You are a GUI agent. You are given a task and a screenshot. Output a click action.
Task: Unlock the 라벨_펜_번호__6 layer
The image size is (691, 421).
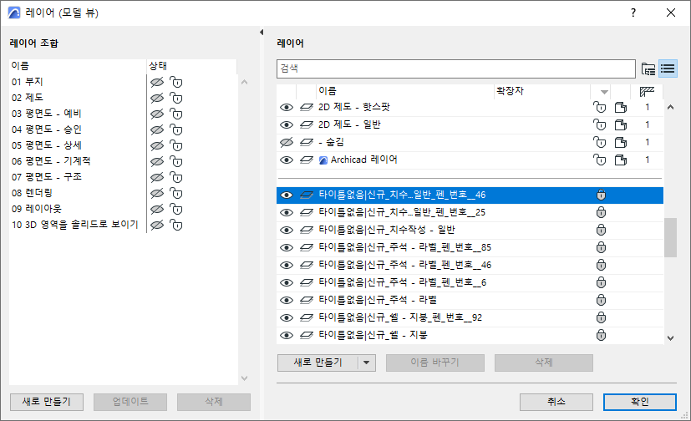(601, 282)
